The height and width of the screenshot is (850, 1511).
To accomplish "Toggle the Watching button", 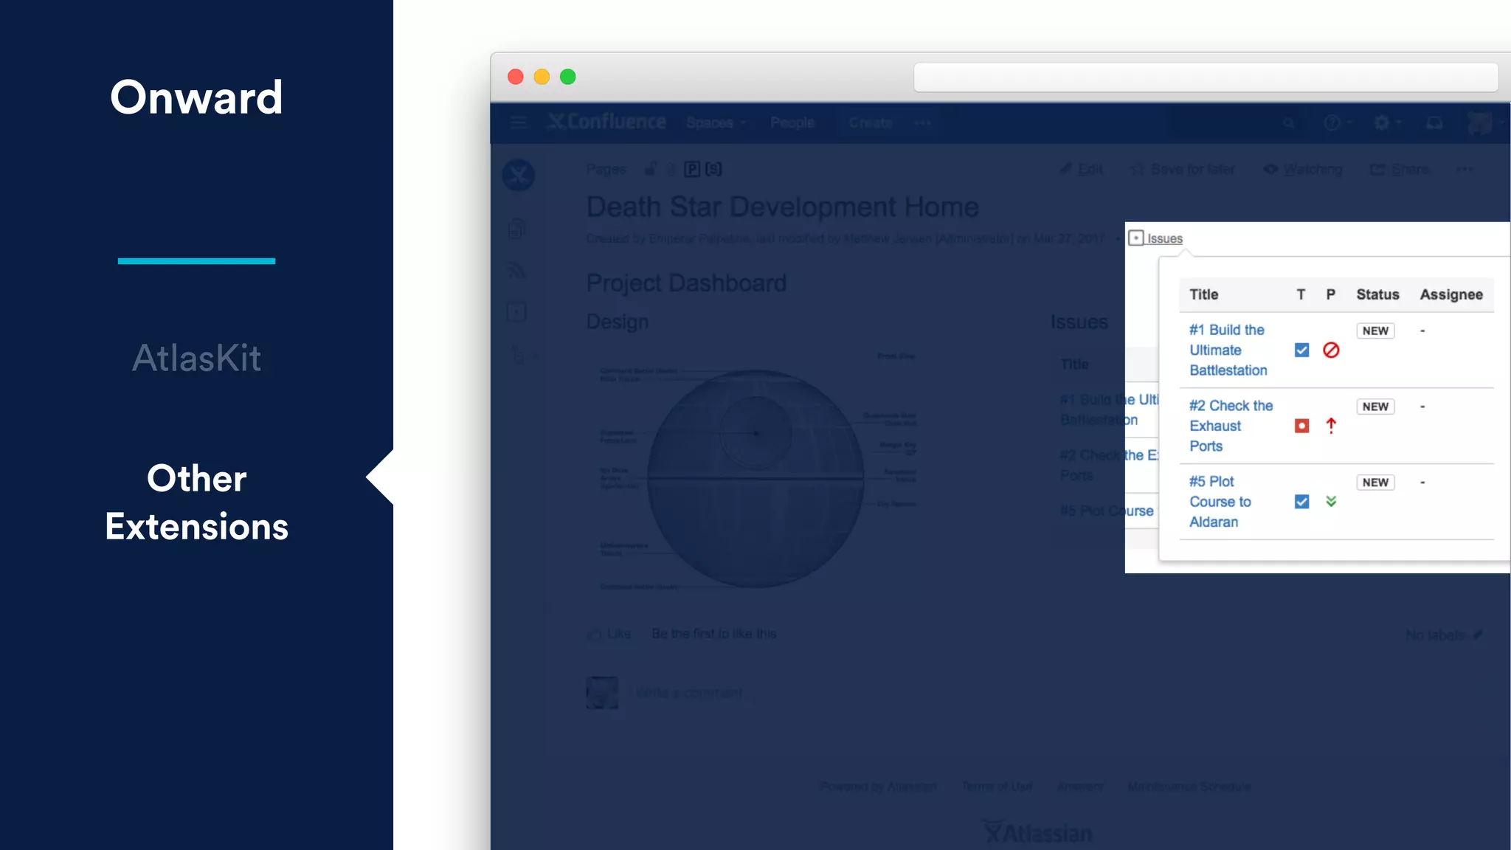I will click(1303, 169).
